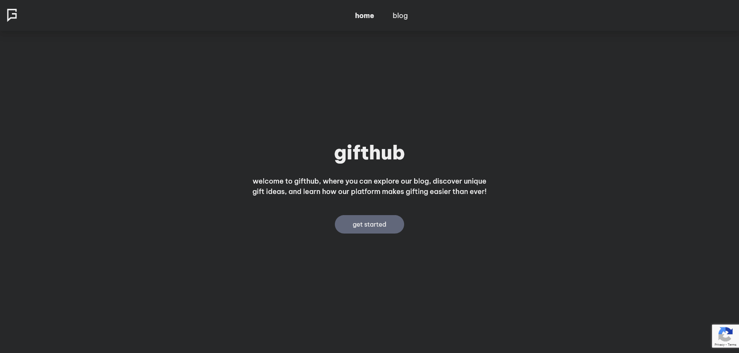Open the reCAPTCHA Privacy link
The height and width of the screenshot is (353, 739).
click(719, 345)
